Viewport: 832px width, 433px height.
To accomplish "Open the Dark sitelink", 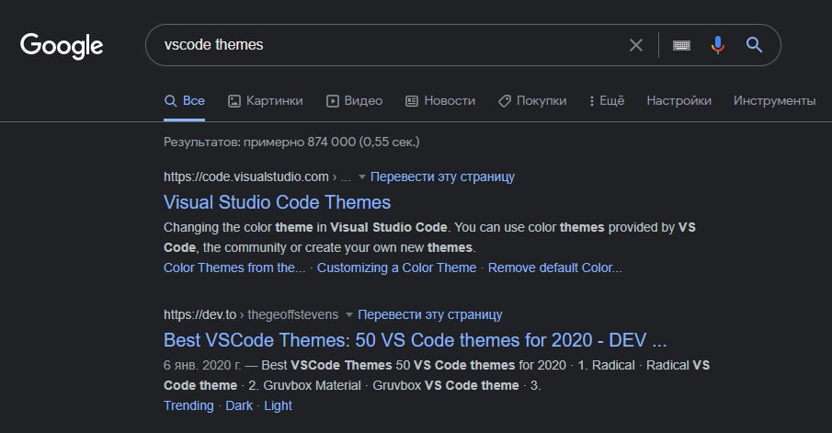I will (x=239, y=405).
